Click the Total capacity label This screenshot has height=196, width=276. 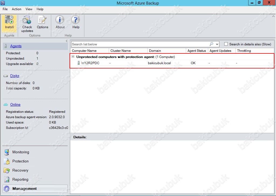point(16,88)
